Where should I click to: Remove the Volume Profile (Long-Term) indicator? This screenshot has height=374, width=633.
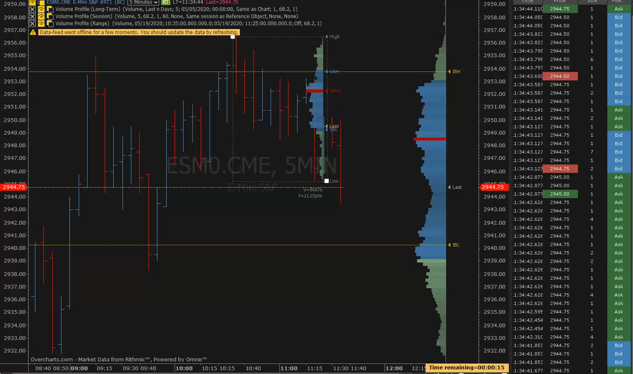tap(32, 9)
